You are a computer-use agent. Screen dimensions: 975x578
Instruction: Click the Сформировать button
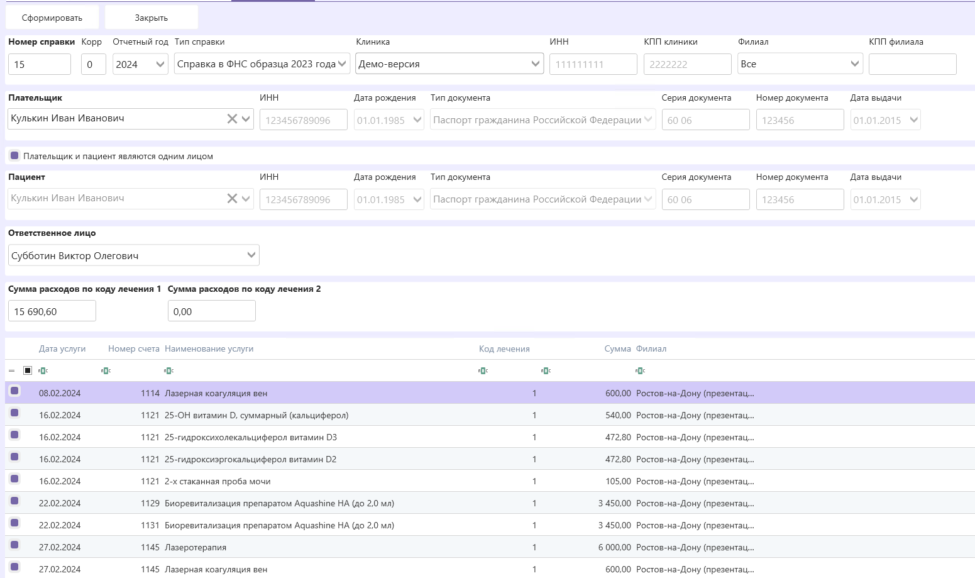pyautogui.click(x=52, y=18)
